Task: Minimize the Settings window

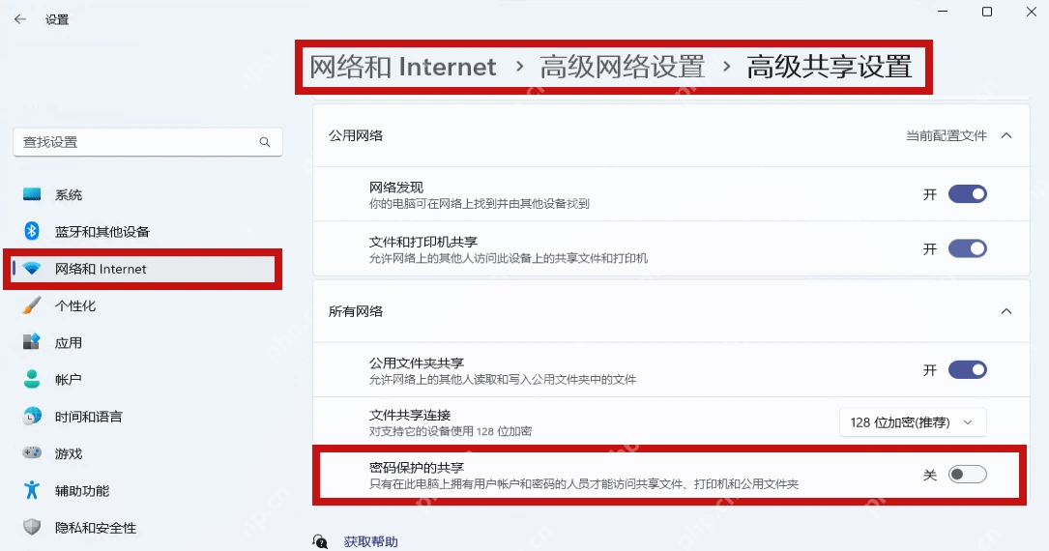Action: coord(943,12)
